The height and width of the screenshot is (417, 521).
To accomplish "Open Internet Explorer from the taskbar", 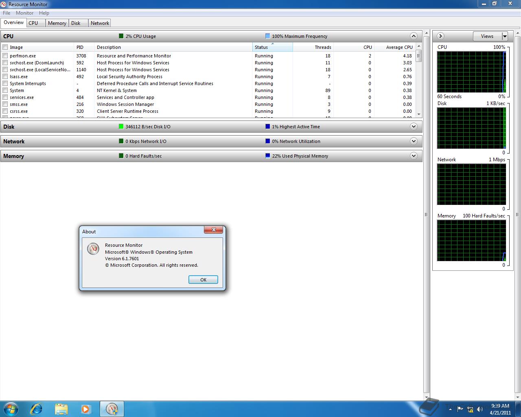I will pos(37,409).
